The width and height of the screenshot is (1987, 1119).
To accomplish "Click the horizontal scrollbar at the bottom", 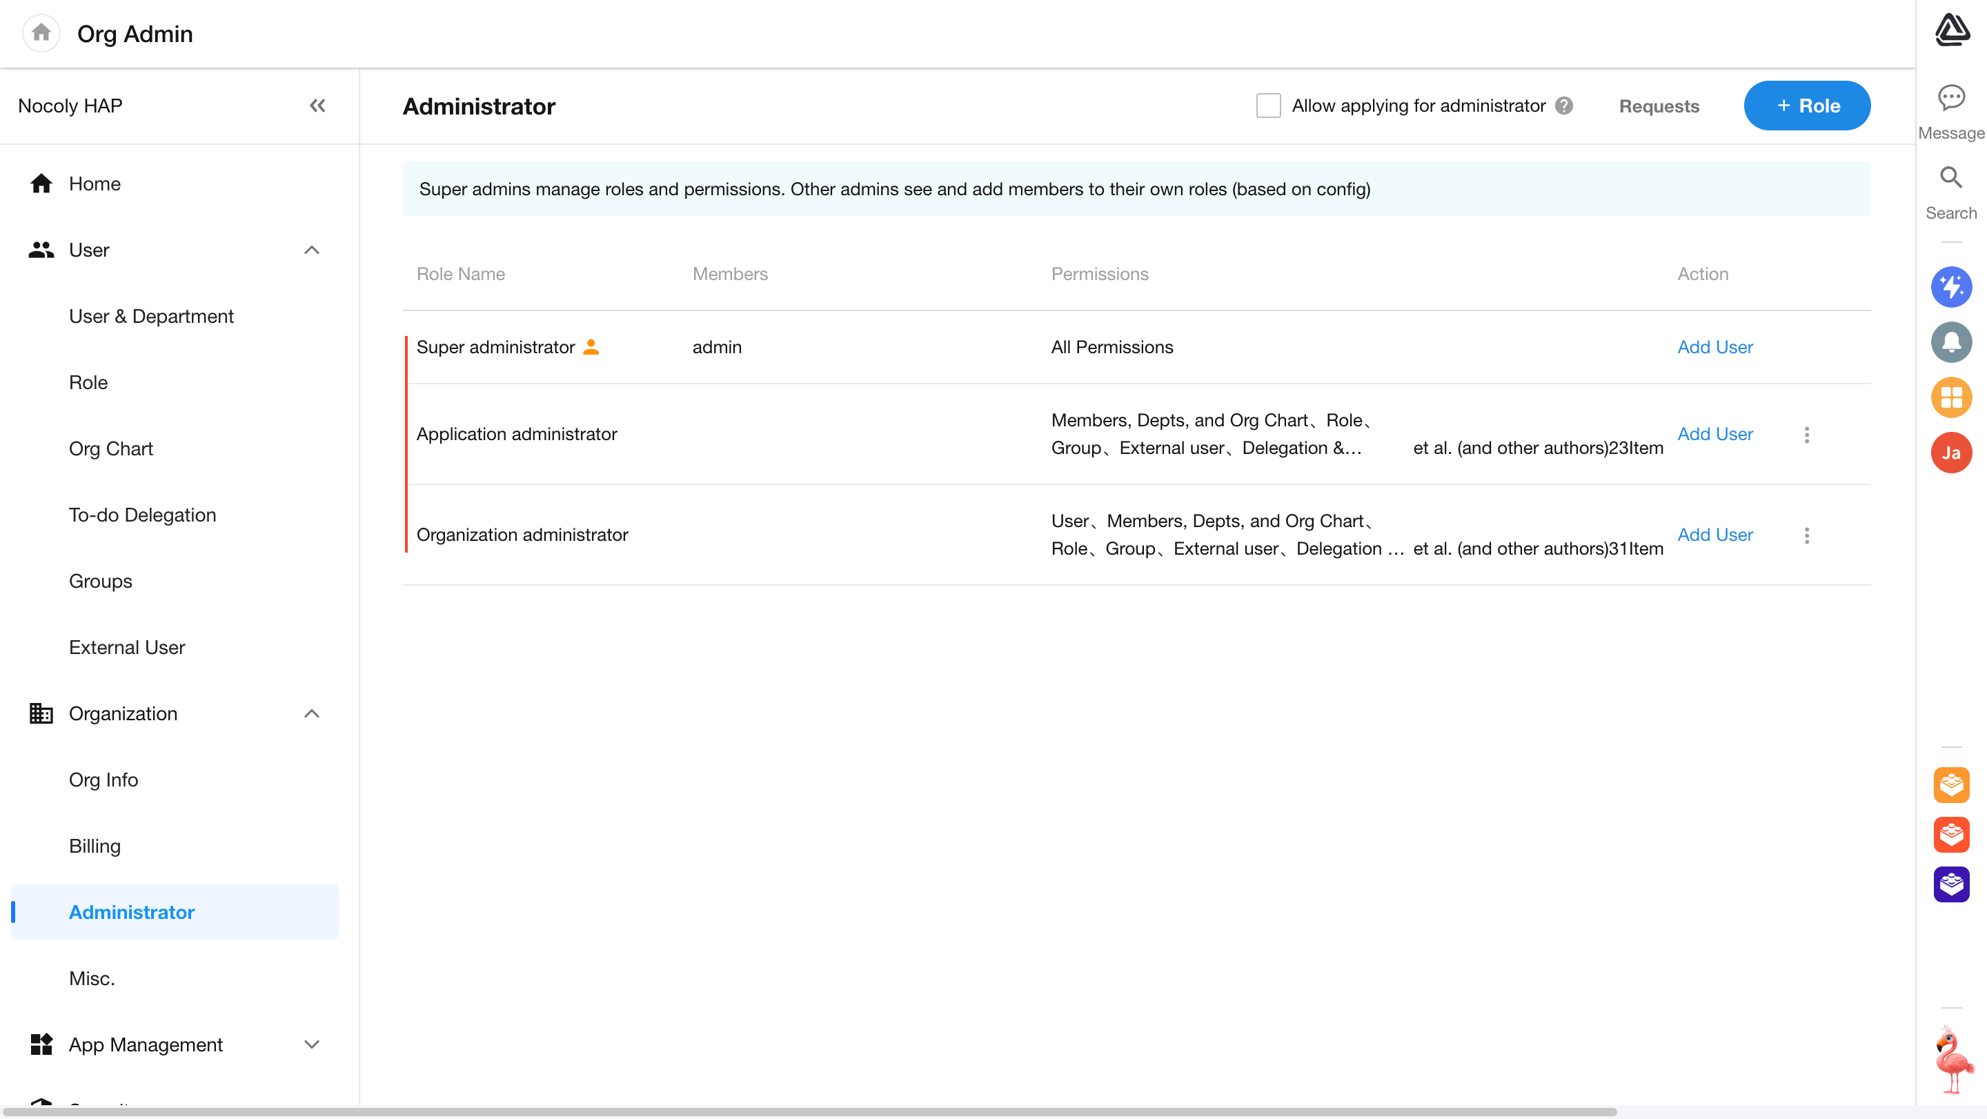I will pos(810,1111).
